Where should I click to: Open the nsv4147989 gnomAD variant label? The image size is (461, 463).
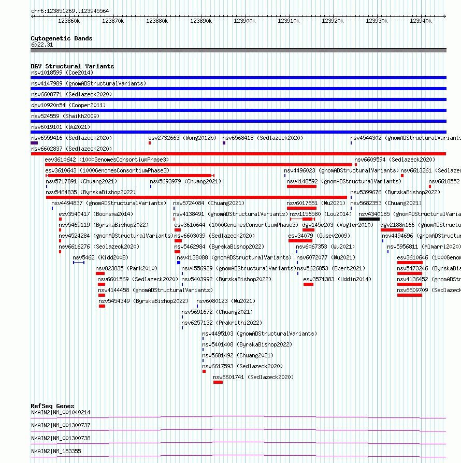(x=89, y=83)
